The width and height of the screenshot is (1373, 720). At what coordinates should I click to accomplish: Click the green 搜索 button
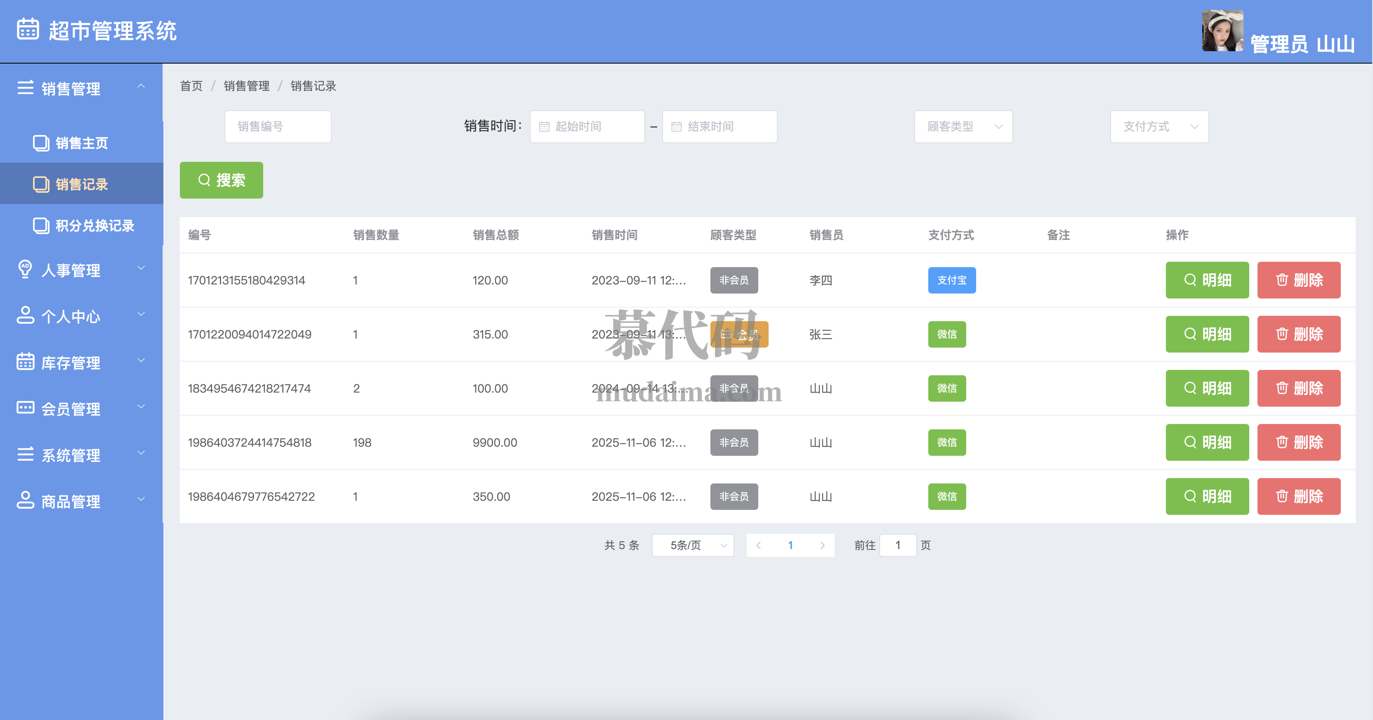coord(221,180)
